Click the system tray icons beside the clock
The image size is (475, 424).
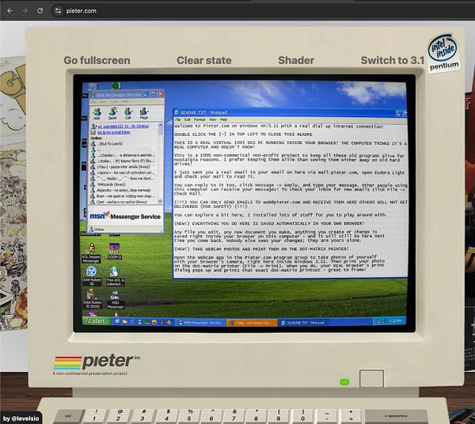click(381, 321)
